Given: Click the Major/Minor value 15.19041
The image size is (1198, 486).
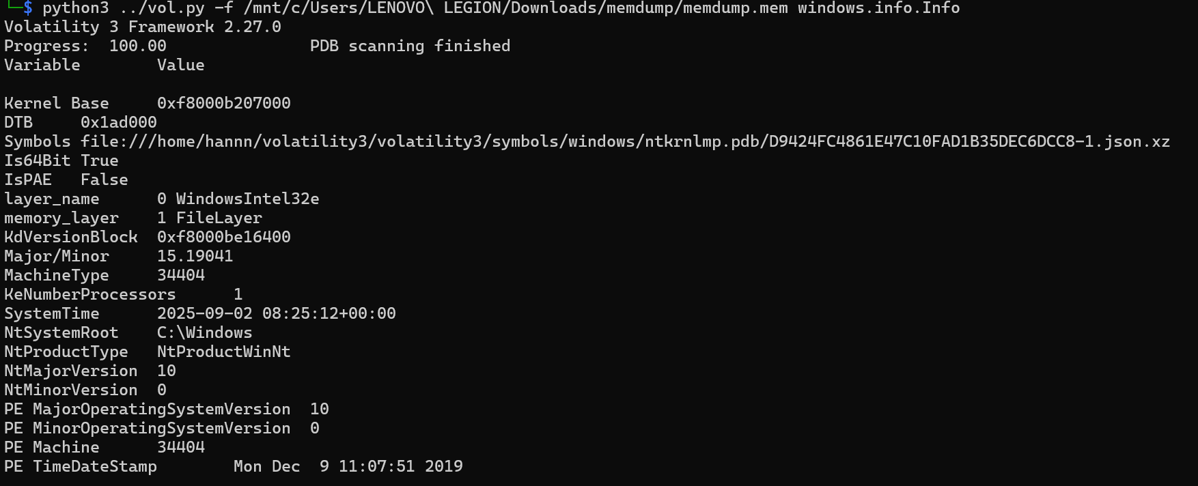Looking at the screenshot, I should click(195, 256).
